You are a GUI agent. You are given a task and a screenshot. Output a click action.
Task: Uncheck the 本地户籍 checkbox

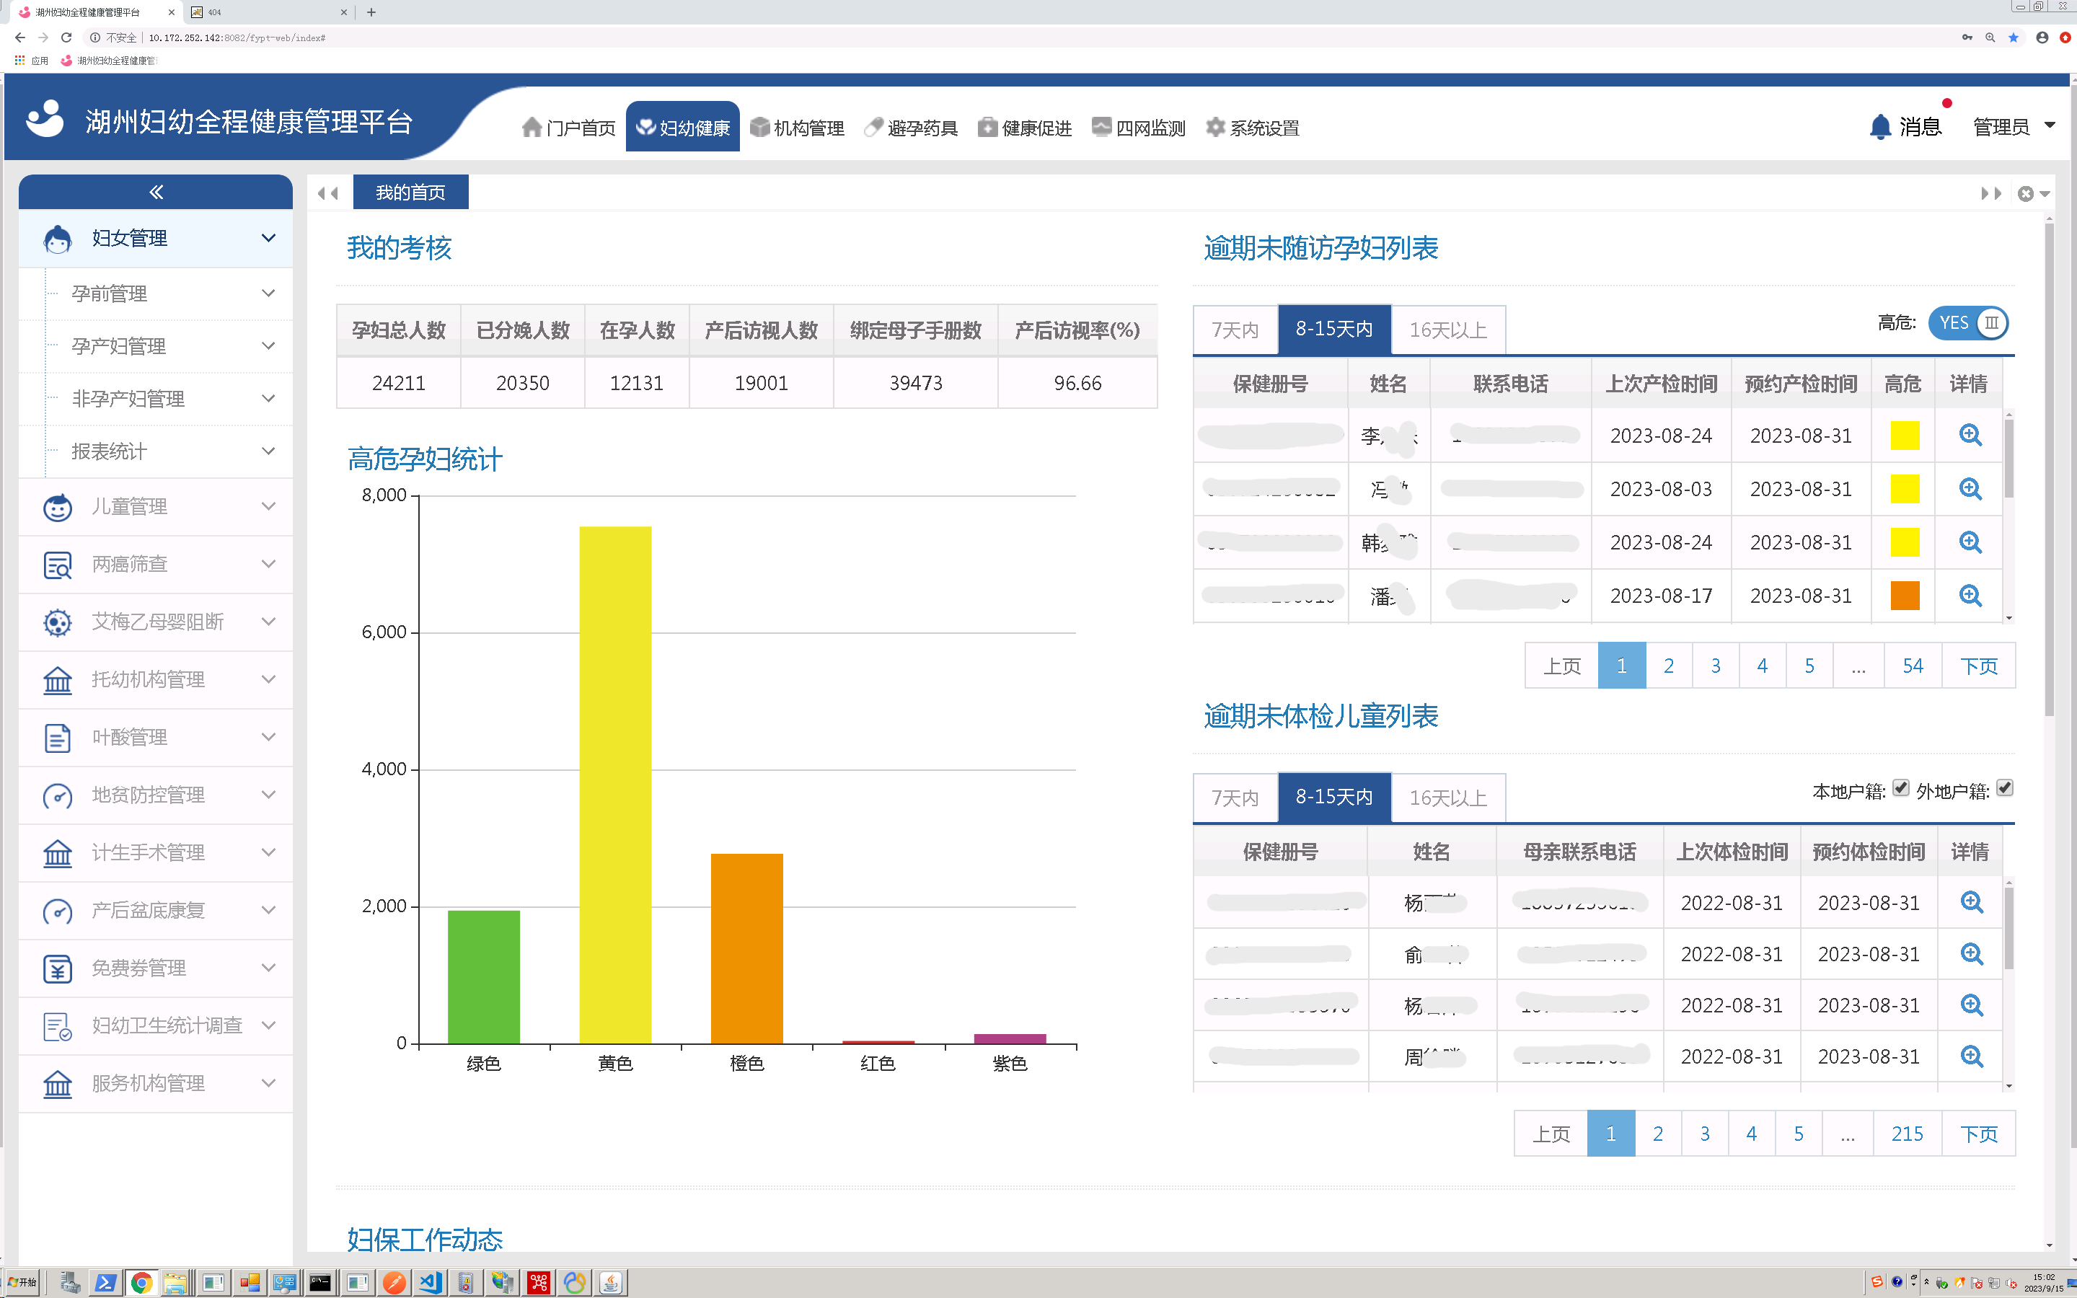(x=1901, y=788)
